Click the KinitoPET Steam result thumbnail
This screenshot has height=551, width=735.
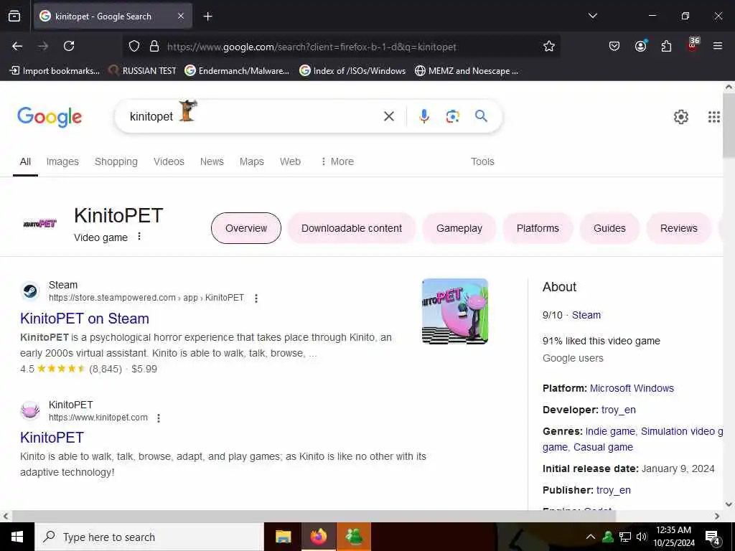pyautogui.click(x=454, y=311)
